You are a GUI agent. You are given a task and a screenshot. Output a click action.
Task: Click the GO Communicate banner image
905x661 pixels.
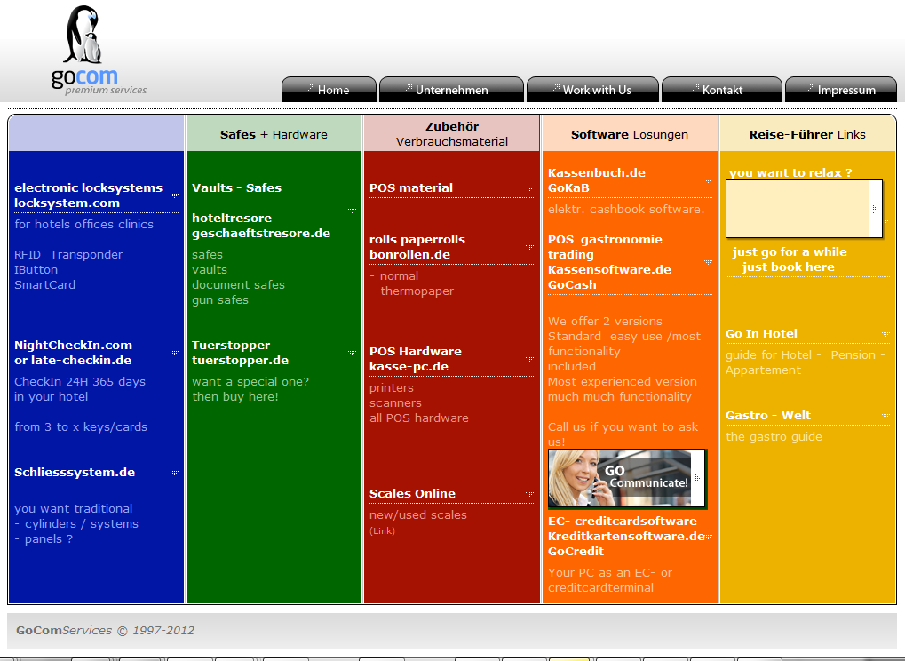click(626, 478)
